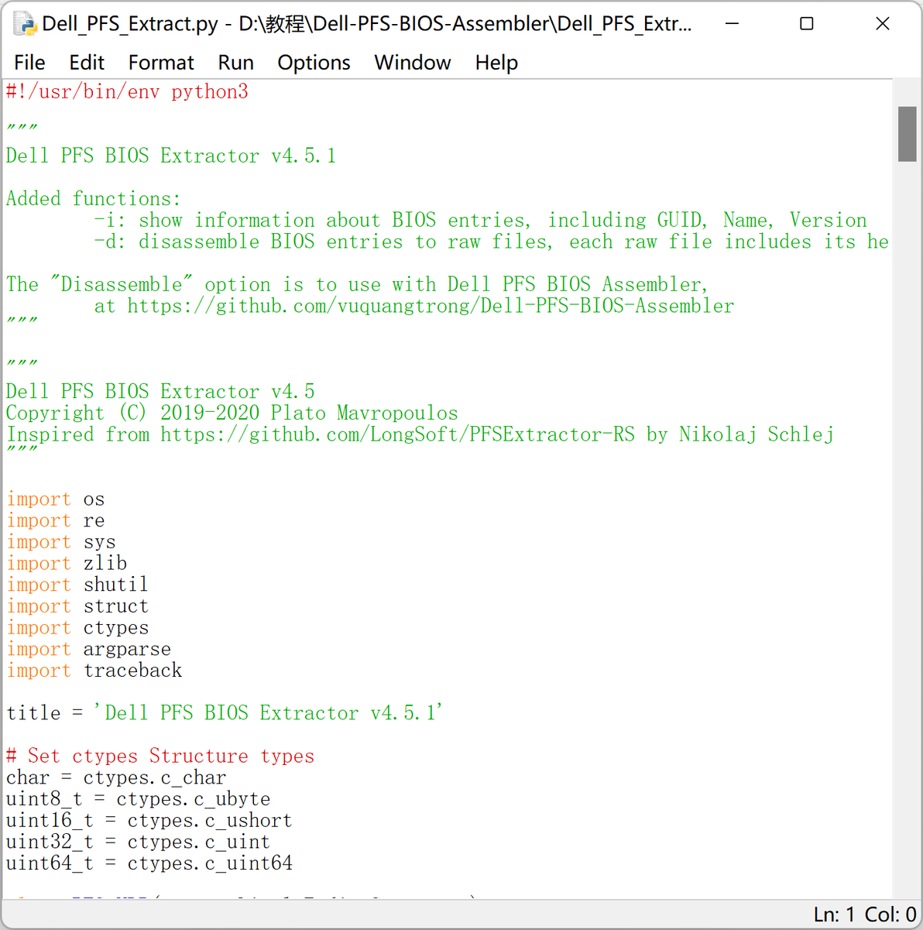Open the Run menu
This screenshot has height=930, width=923.
(235, 62)
